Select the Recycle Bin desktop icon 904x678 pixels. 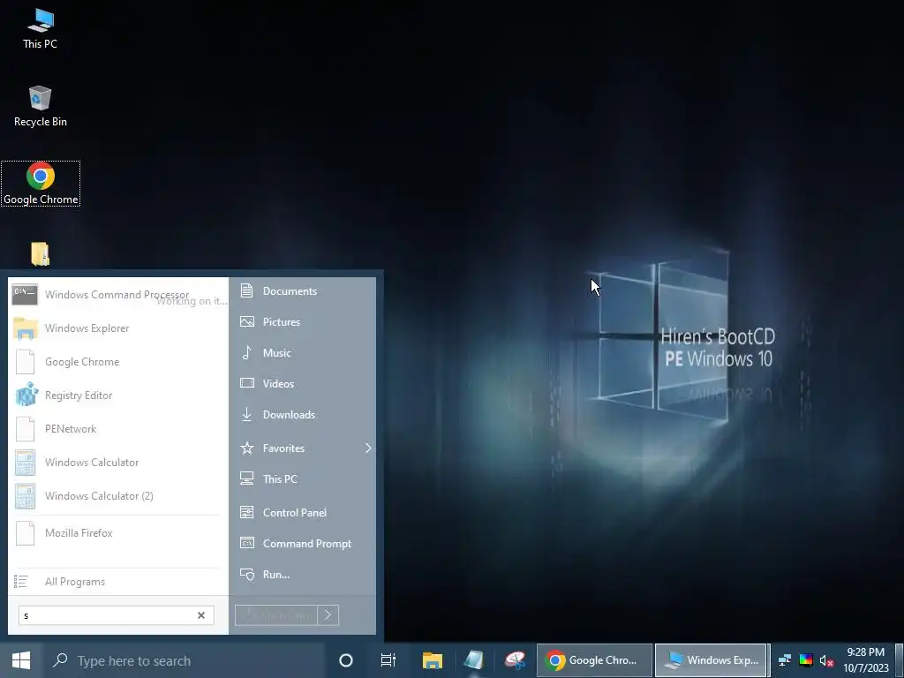(x=41, y=107)
